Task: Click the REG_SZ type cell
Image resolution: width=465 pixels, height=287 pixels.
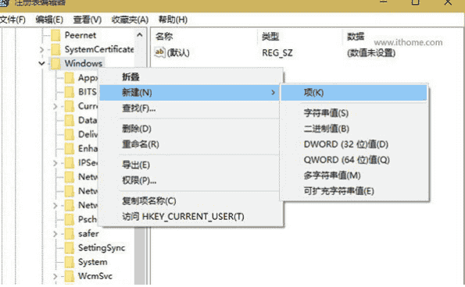Action: (x=277, y=53)
